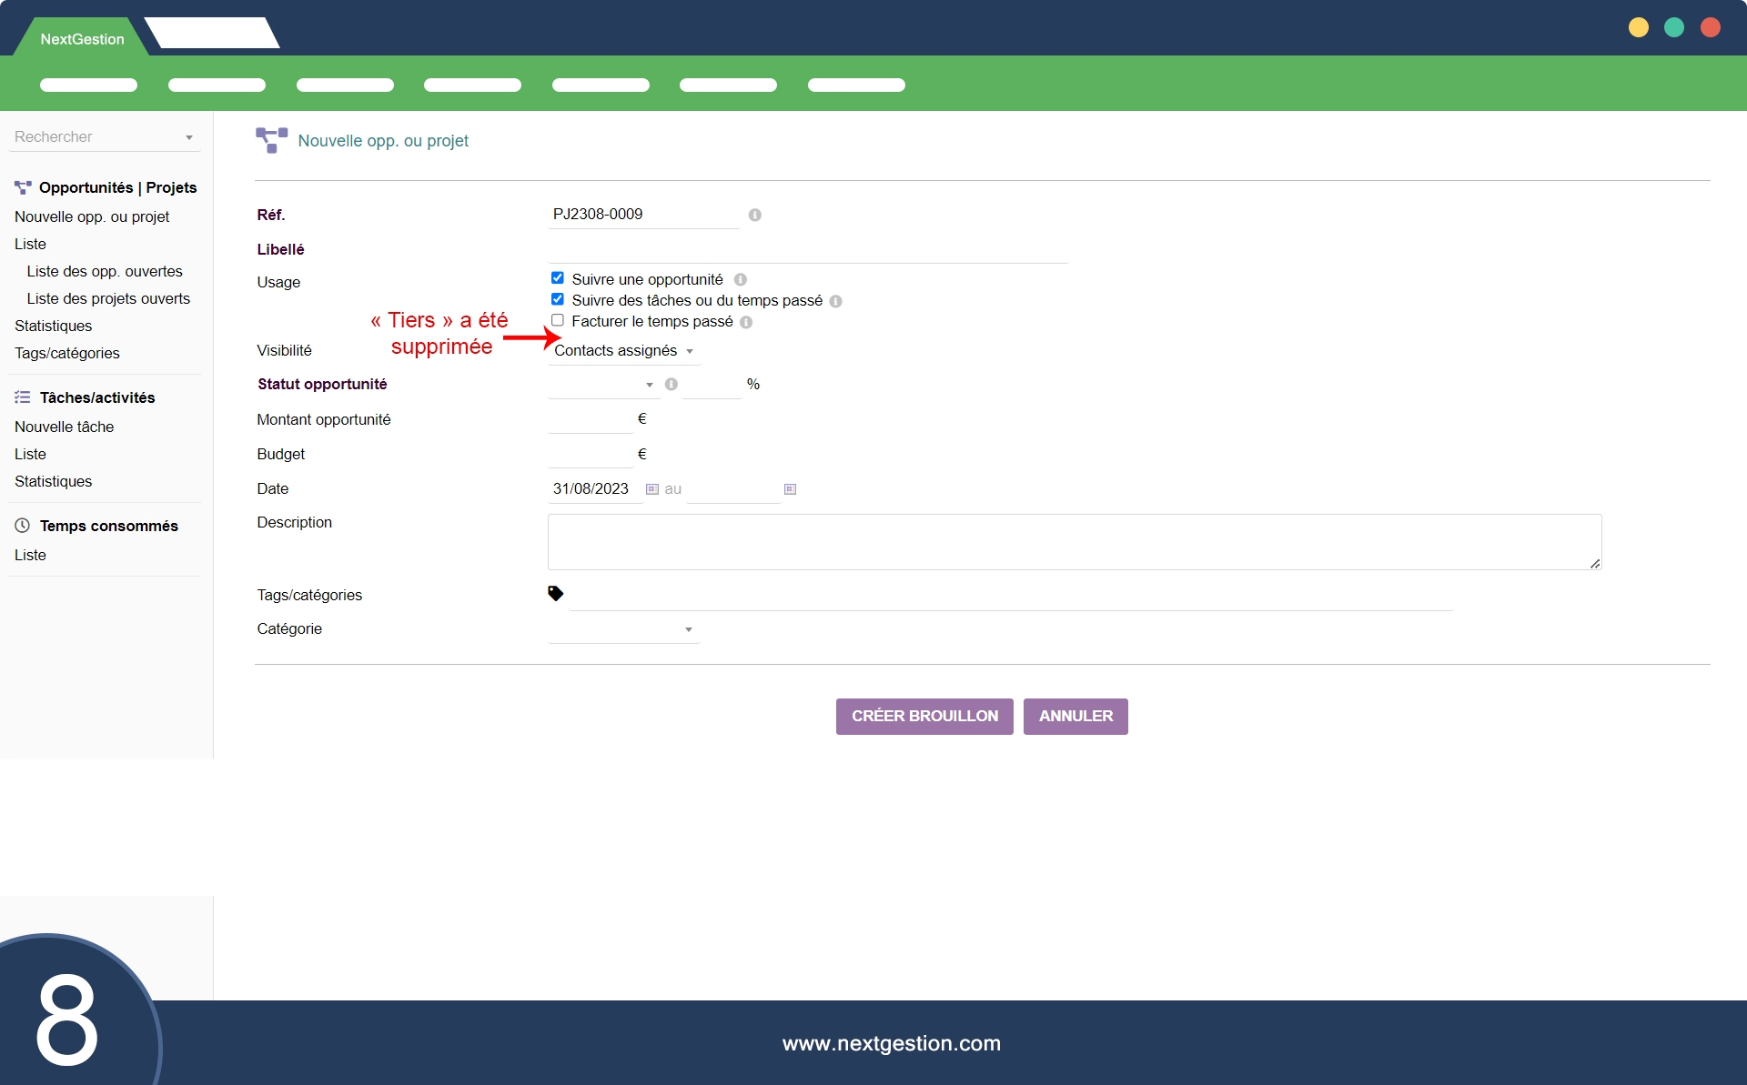This screenshot has width=1747, height=1085.
Task: Click ANNULER button
Action: [1075, 716]
